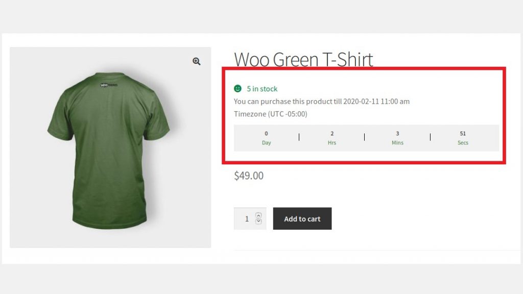This screenshot has width=523, height=294.
Task: Click the Hrs countdown cell
Action: [x=332, y=138]
